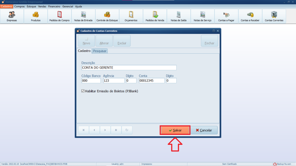Click the Alterar button
296x166 pixels.
104,41
